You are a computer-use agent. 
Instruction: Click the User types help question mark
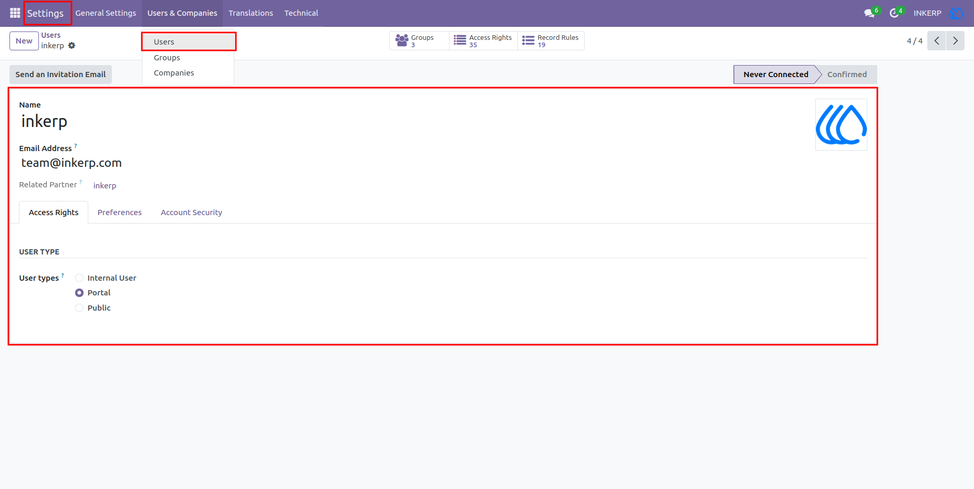63,275
